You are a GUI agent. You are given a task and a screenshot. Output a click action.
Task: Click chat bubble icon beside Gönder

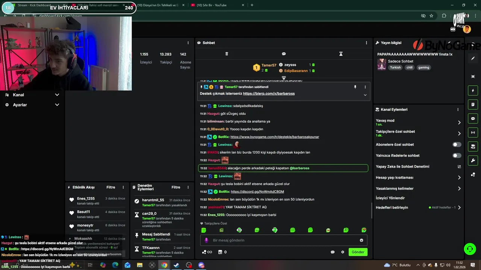coord(333,252)
